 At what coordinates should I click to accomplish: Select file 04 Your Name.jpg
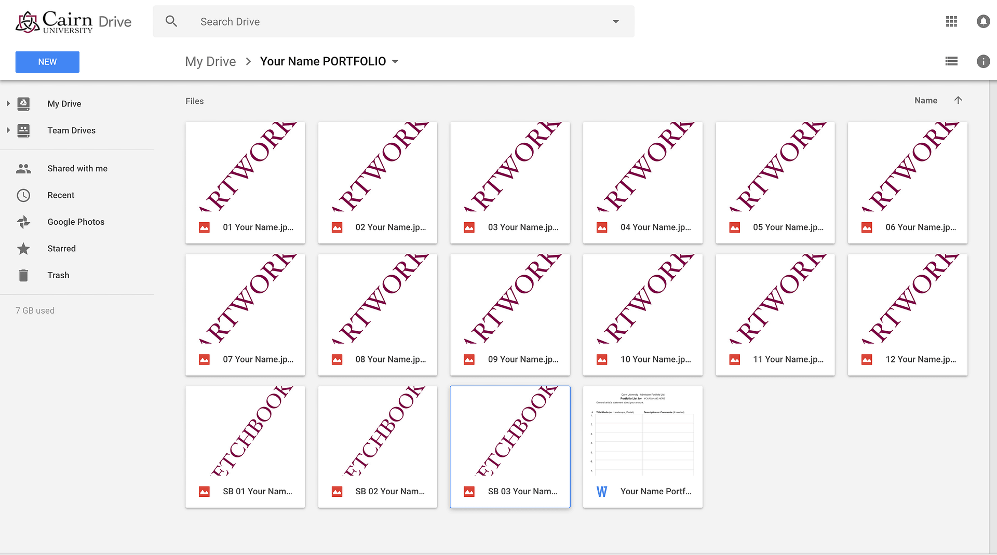click(643, 183)
